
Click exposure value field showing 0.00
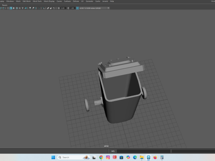[63, 8]
